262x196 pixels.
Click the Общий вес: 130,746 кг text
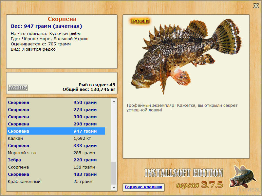coord(89,89)
